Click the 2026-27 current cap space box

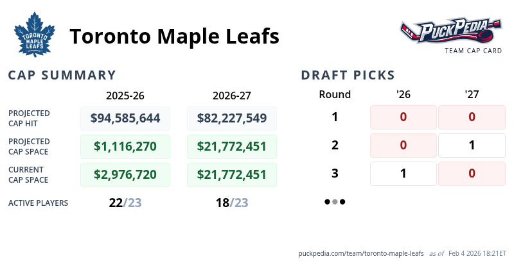point(232,174)
